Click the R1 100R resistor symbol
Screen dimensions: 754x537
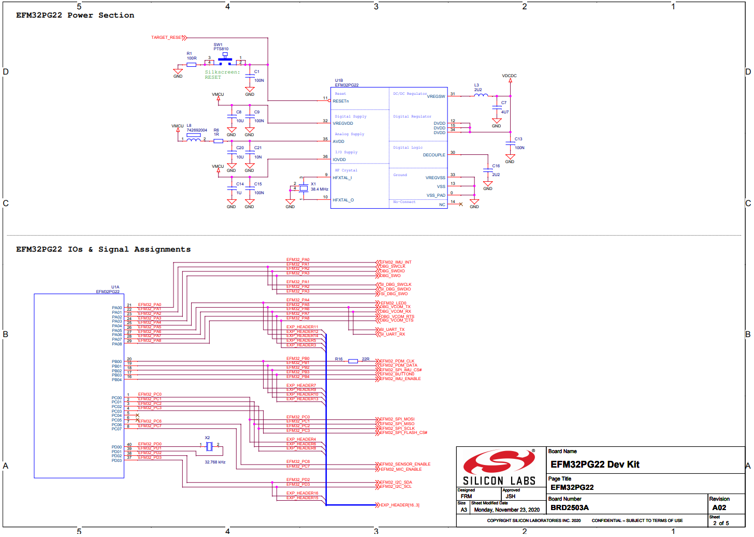click(192, 64)
